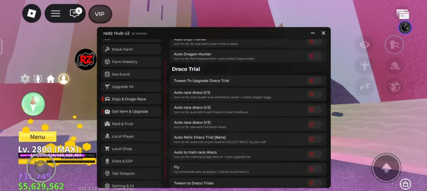Tap the flexing muscle ability button

point(364,65)
